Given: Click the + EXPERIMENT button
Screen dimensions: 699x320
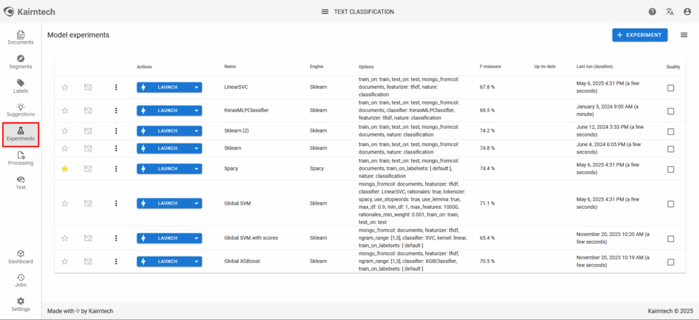Looking at the screenshot, I should (x=640, y=35).
